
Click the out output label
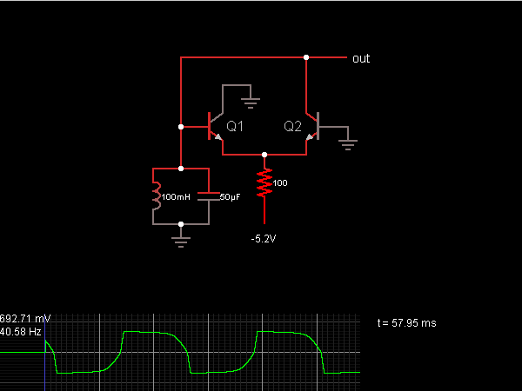pyautogui.click(x=361, y=58)
